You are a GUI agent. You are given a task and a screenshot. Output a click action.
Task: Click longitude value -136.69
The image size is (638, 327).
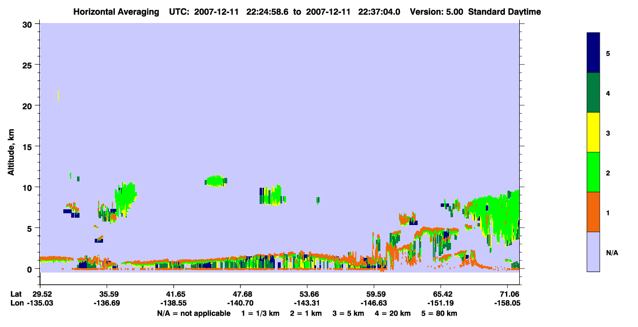pyautogui.click(x=107, y=303)
